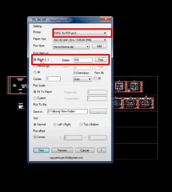Viewport: 172px width, 192px height.
Task: Enable the Print All checkbox
Action: (x=95, y=78)
